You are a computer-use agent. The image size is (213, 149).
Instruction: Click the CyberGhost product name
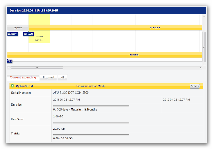(x=24, y=86)
